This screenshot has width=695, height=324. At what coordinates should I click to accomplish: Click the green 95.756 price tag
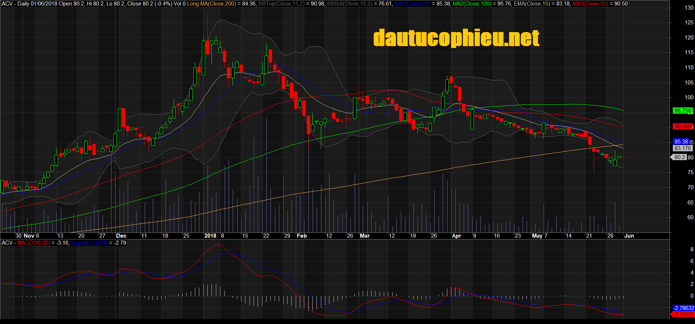click(682, 111)
